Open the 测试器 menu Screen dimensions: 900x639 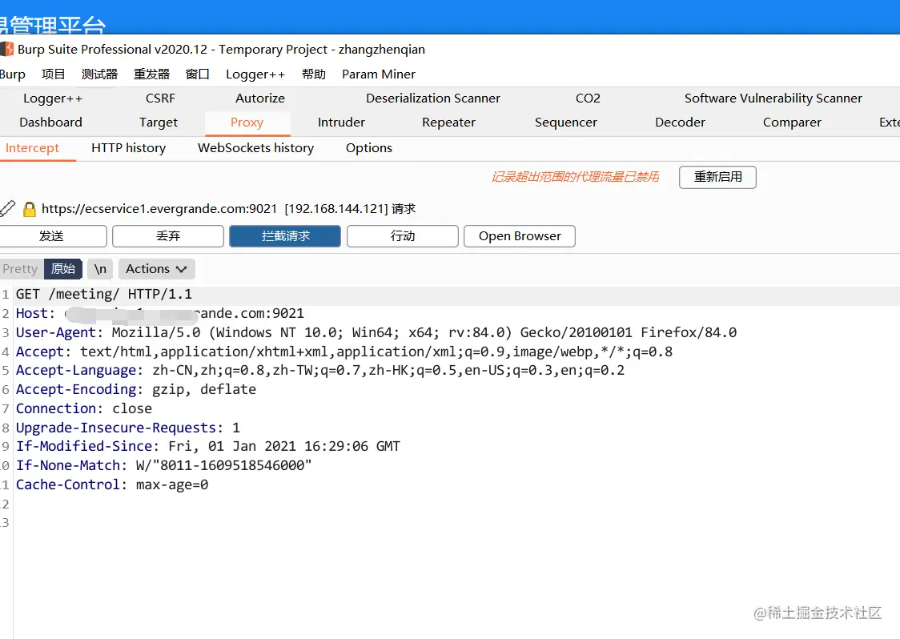click(99, 74)
